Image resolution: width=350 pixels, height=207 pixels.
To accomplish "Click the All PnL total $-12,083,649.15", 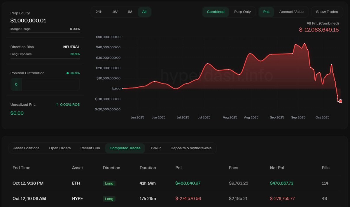I will (319, 30).
